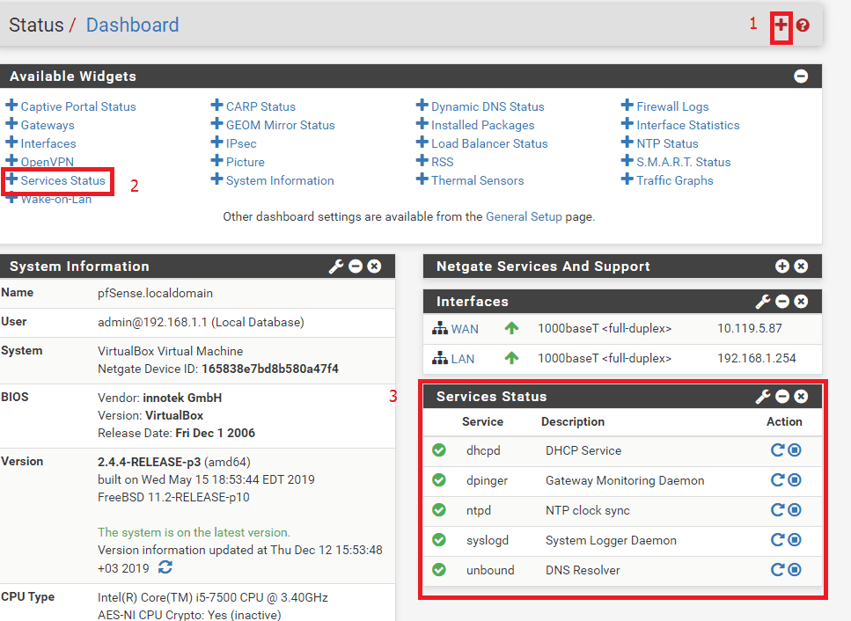Minimize the Interfaces widget
The image size is (851, 621).
coord(782,302)
